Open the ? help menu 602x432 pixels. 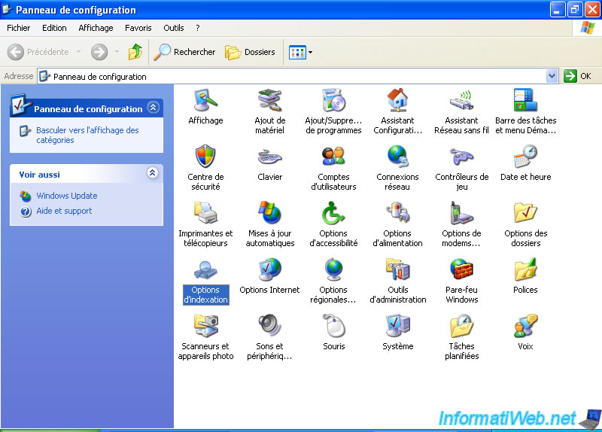click(198, 28)
